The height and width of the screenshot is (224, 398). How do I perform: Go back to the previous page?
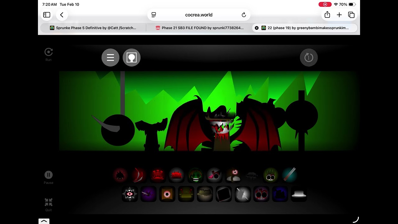pyautogui.click(x=62, y=15)
